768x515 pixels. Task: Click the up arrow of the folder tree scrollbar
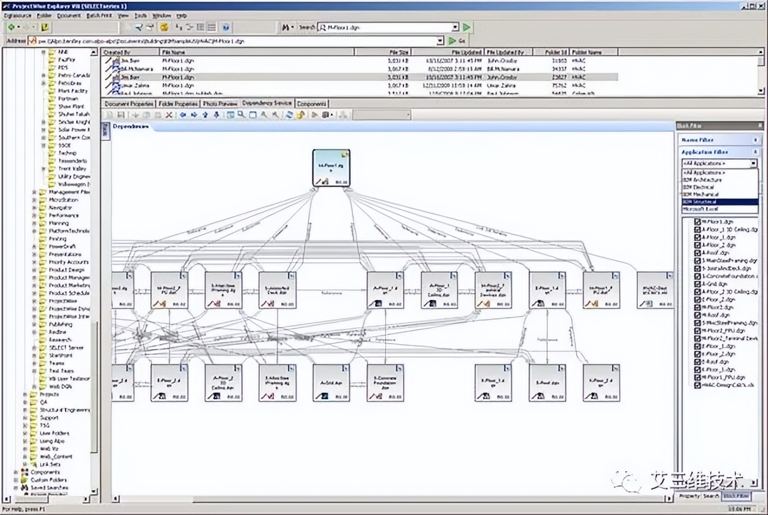(x=94, y=53)
